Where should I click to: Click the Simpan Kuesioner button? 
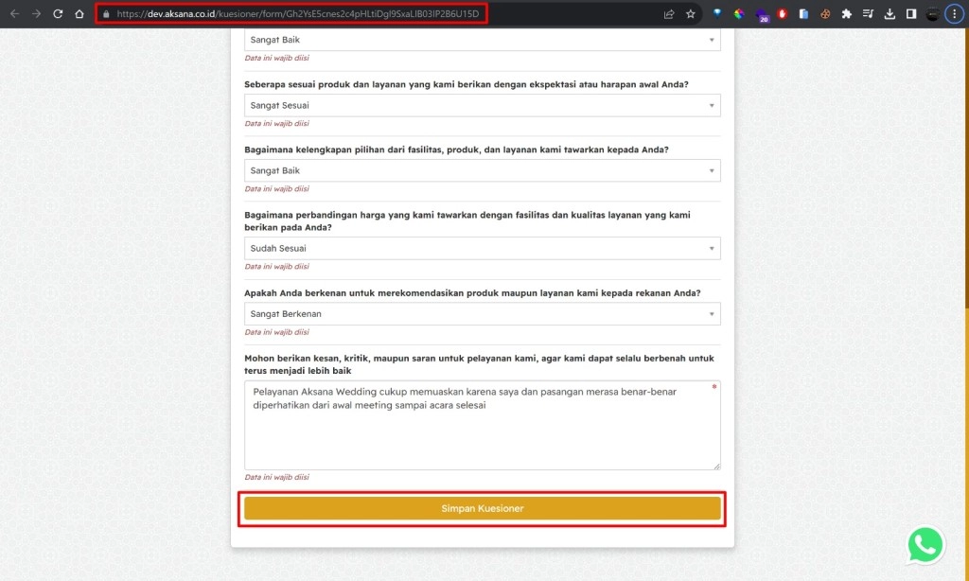click(x=482, y=508)
